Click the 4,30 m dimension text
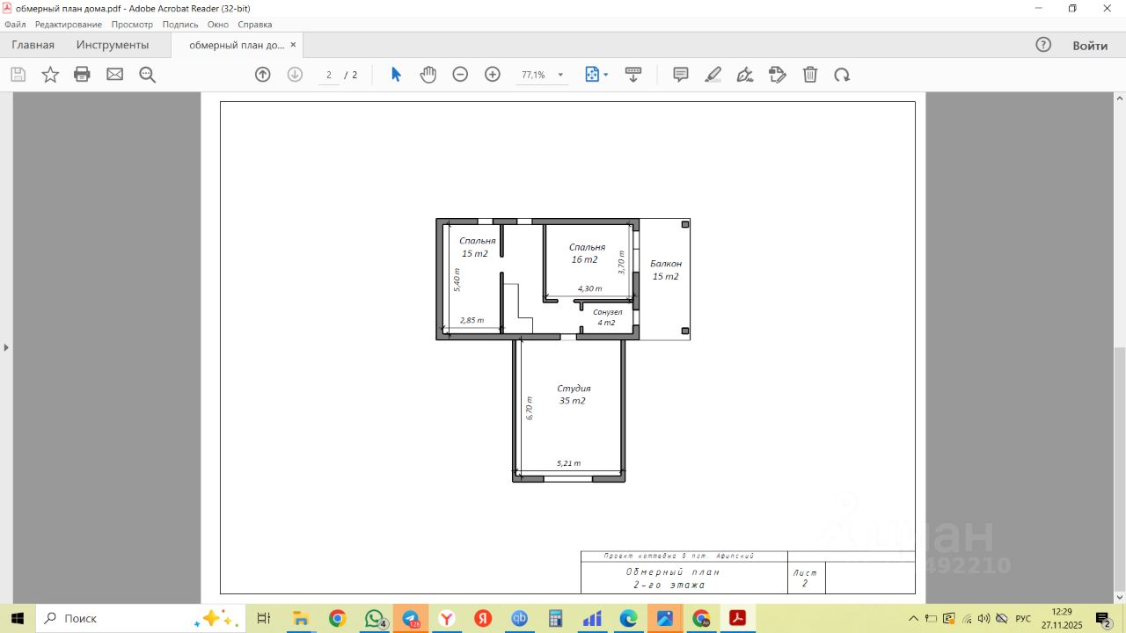The image size is (1126, 633). tap(589, 288)
